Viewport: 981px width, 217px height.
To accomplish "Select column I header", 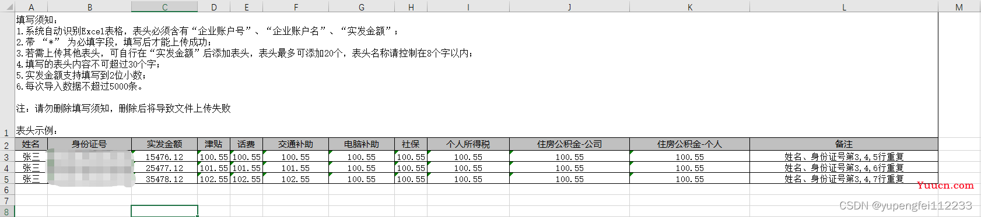I will click(468, 6).
